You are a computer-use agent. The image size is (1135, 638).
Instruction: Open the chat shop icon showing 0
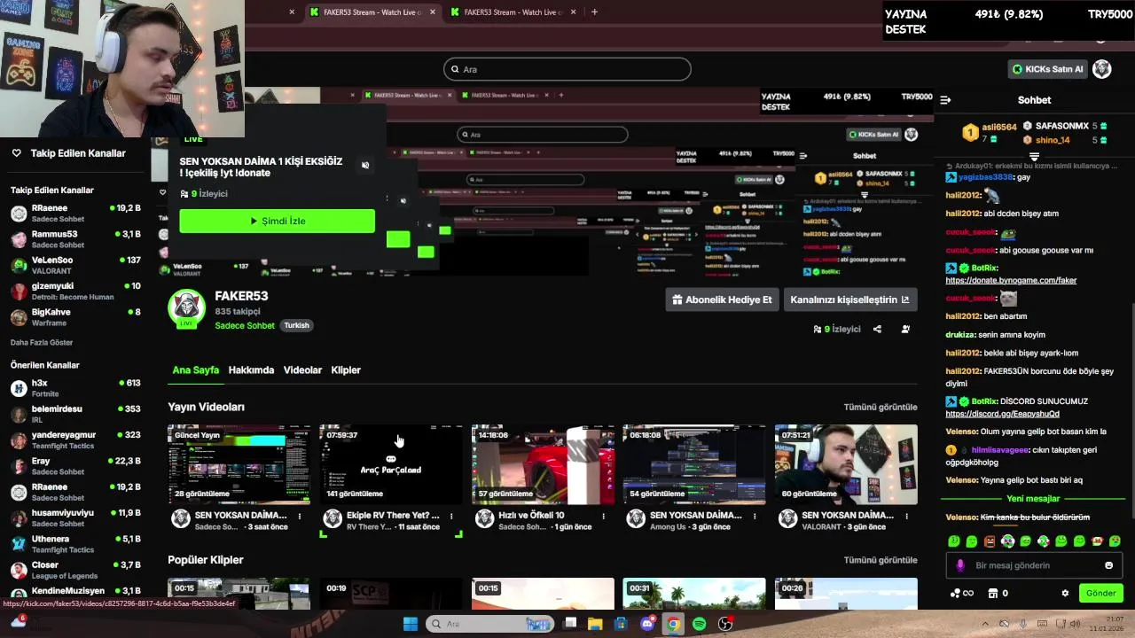point(998,593)
